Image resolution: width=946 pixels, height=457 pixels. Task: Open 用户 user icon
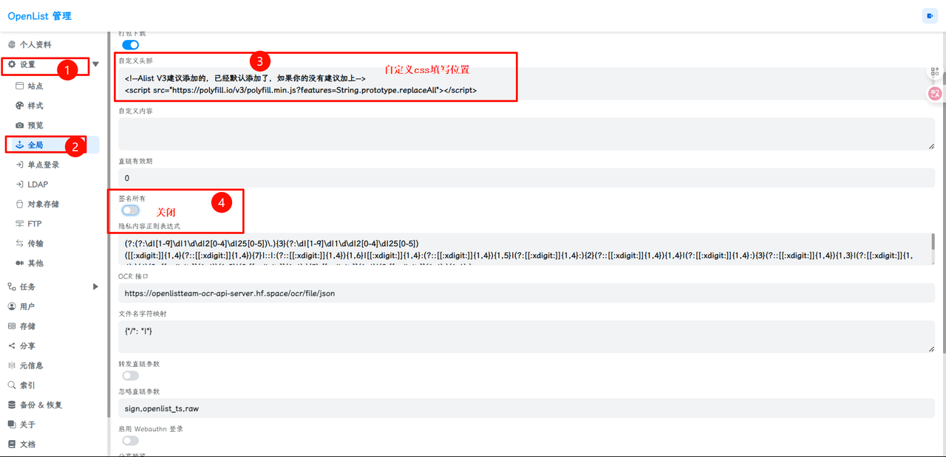point(12,306)
